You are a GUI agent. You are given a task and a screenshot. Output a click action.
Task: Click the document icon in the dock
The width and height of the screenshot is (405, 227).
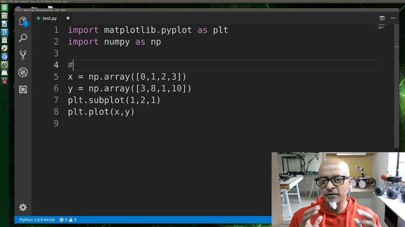pyautogui.click(x=4, y=24)
